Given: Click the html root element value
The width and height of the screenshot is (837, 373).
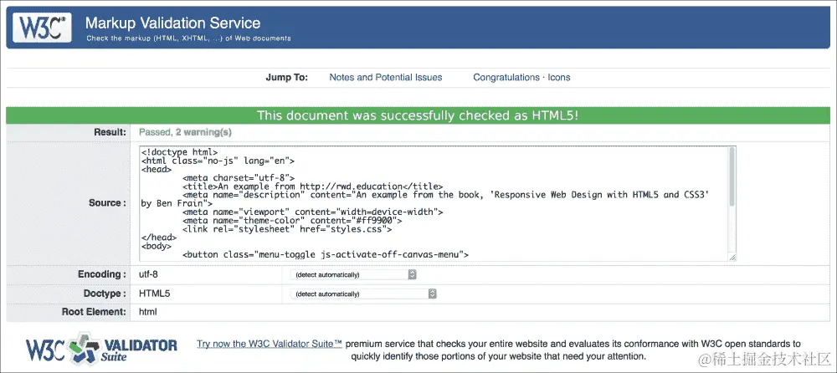Looking at the screenshot, I should point(148,312).
